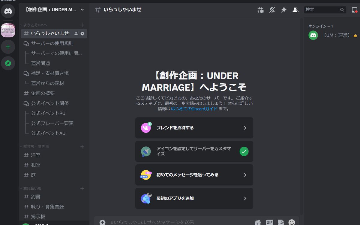This screenshot has height=225, width=360.
Task: Collapse the お見合い場 category
Action: (x=31, y=189)
